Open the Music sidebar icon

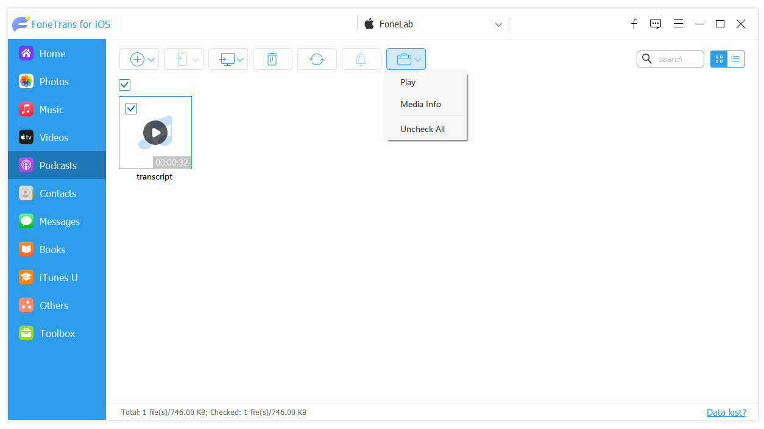tap(26, 110)
